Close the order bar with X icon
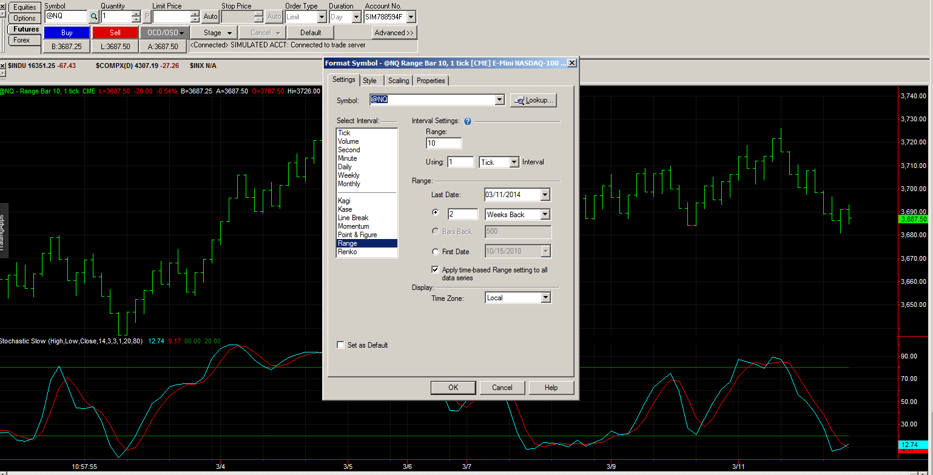 coord(3,5)
